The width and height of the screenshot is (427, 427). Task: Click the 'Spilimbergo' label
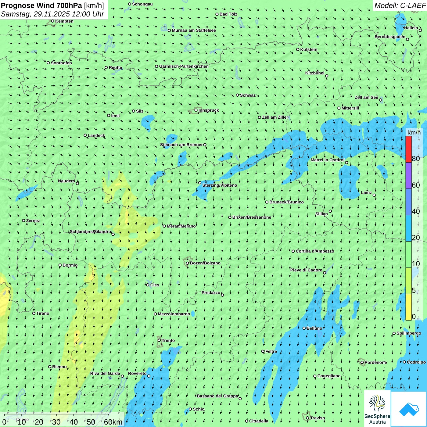coord(409,333)
